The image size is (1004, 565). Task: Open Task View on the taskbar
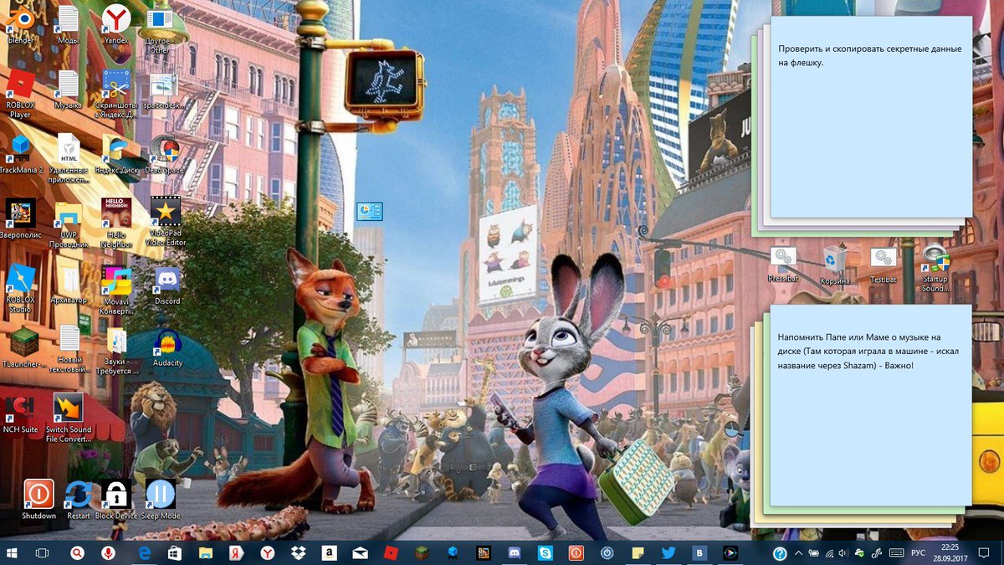coord(42,552)
